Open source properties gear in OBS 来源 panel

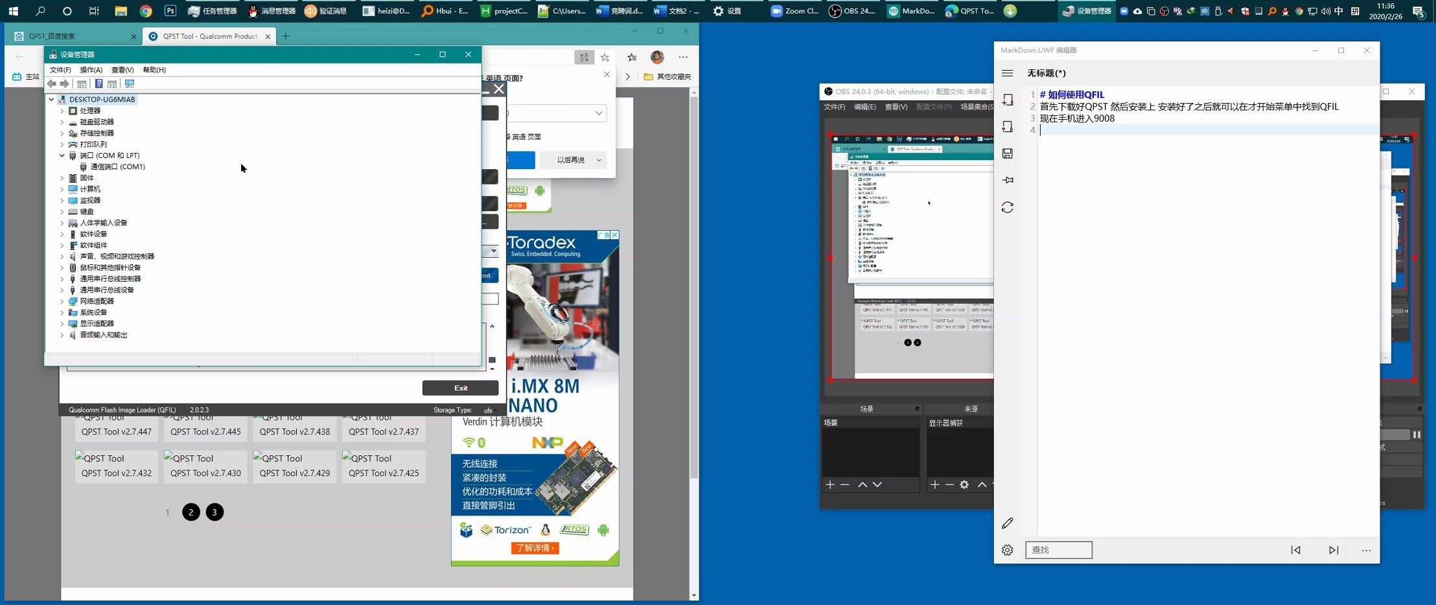964,485
